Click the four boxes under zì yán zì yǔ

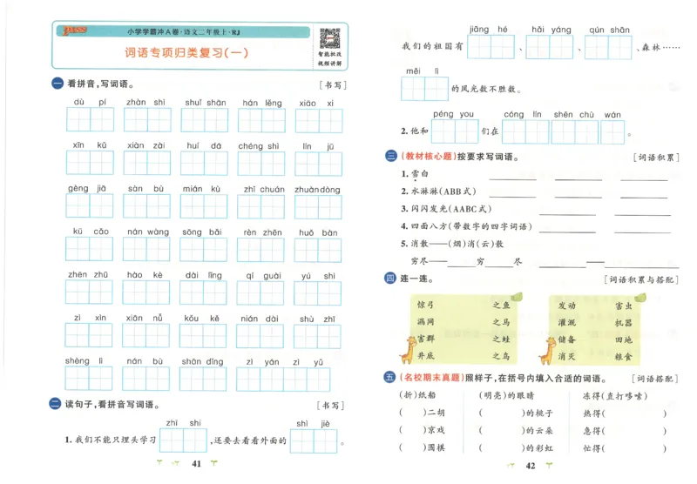point(283,380)
